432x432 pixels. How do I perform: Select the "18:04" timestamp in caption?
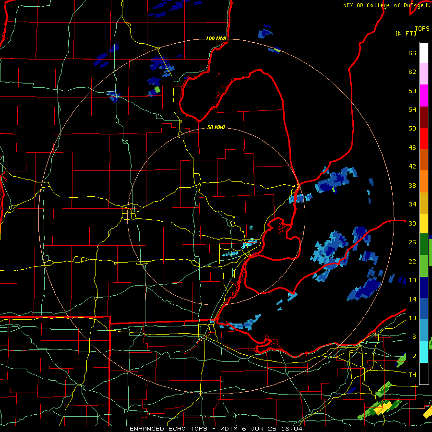pyautogui.click(x=291, y=429)
